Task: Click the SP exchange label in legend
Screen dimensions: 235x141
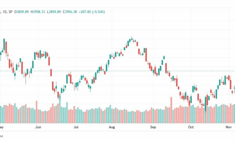Action: [x=11, y=12]
